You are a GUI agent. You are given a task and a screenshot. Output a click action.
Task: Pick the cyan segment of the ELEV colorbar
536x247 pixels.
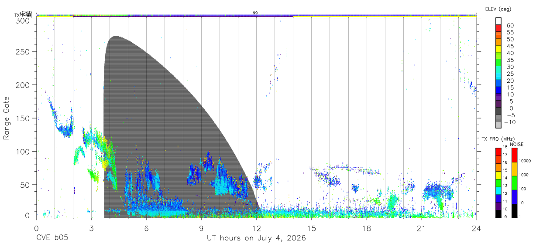pyautogui.click(x=499, y=76)
